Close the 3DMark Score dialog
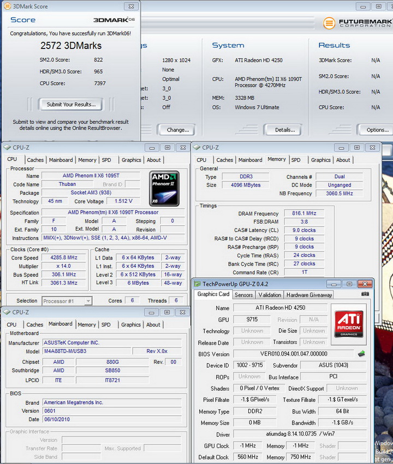 pyautogui.click(x=131, y=6)
